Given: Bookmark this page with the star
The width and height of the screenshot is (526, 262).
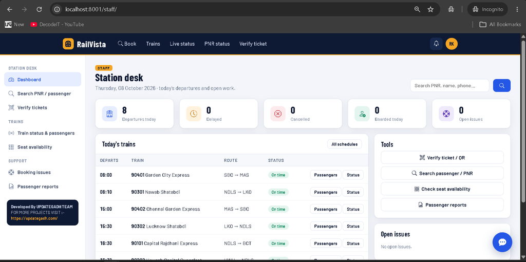Looking at the screenshot, I should pos(431,9).
